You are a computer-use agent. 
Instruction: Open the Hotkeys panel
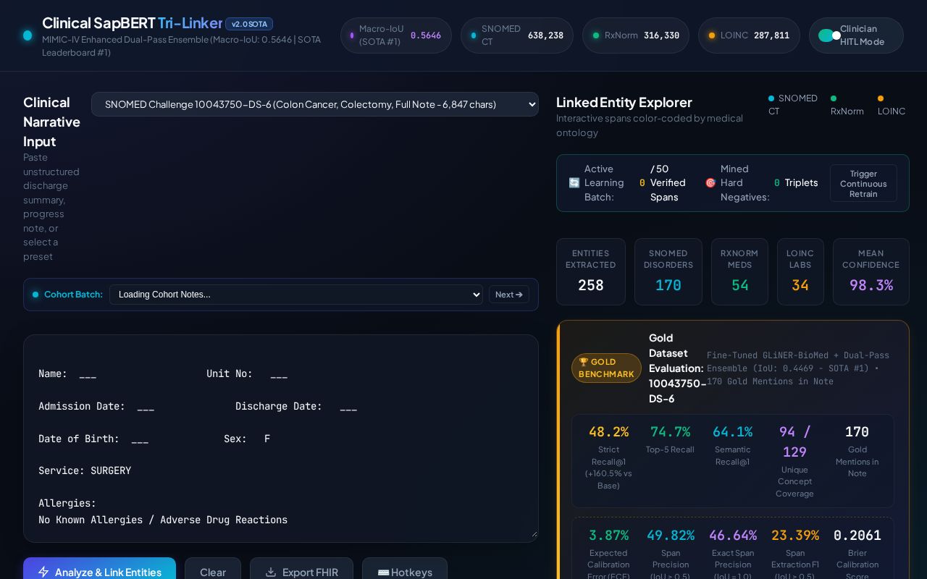coord(405,572)
